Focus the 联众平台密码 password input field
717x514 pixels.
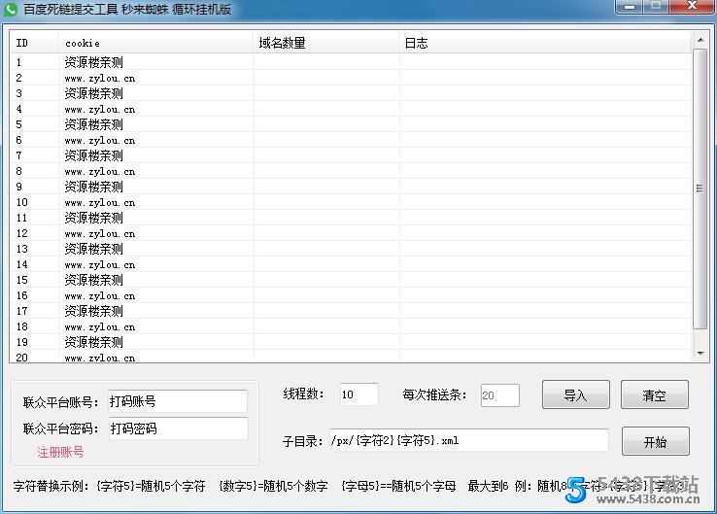coord(179,428)
